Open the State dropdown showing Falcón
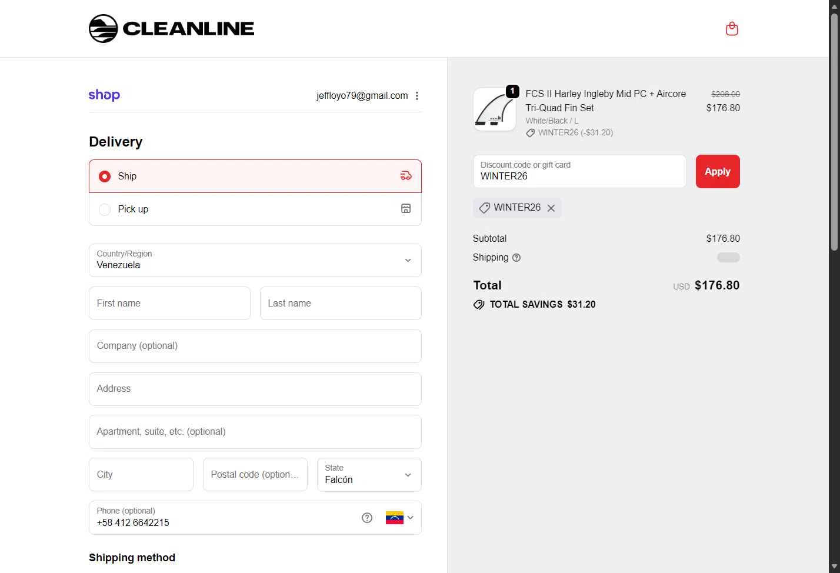Screen dimensions: 840x573 point(369,475)
